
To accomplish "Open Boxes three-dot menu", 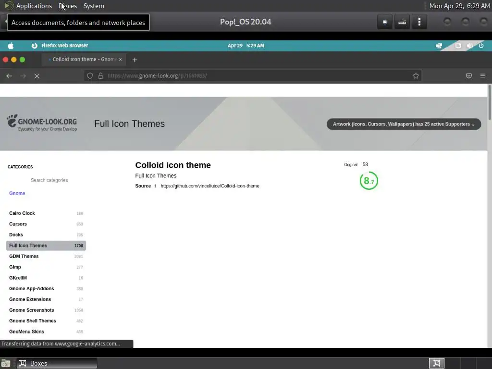I will coord(419,22).
